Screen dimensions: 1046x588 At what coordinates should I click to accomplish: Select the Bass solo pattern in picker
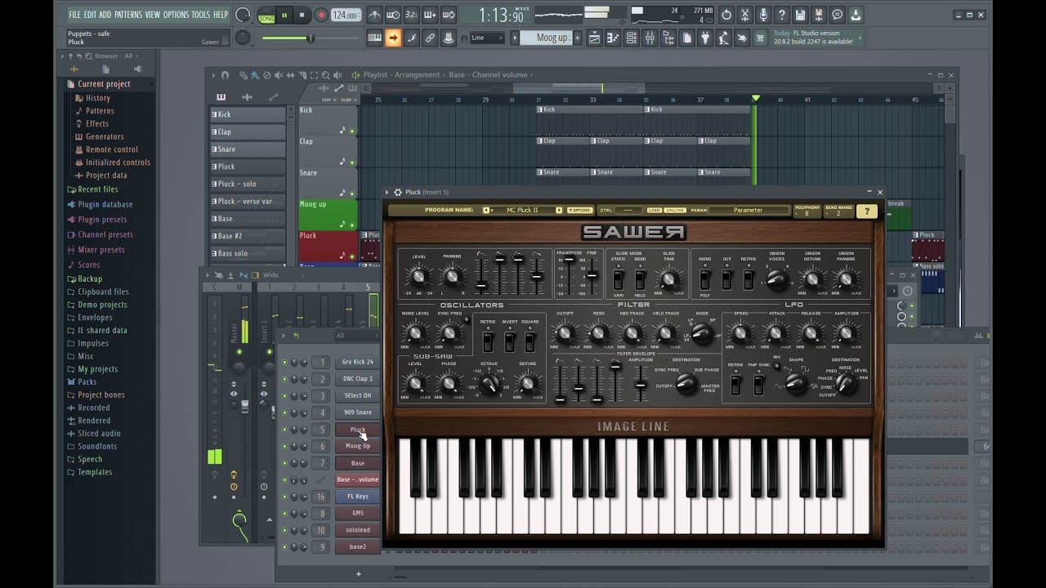(x=248, y=253)
